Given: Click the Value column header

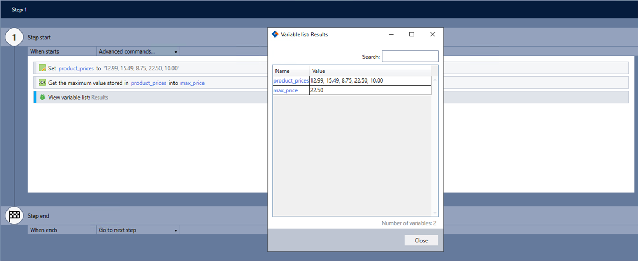Looking at the screenshot, I should 370,71.
